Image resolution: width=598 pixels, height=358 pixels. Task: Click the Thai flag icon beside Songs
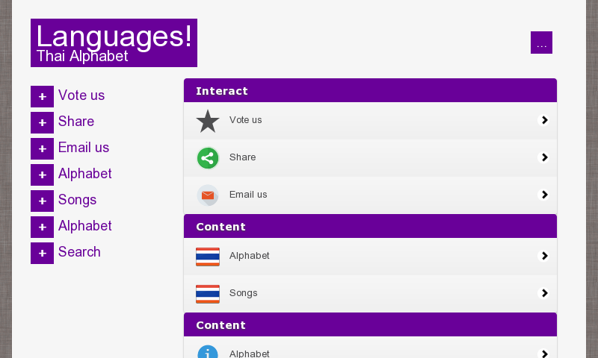click(x=208, y=294)
